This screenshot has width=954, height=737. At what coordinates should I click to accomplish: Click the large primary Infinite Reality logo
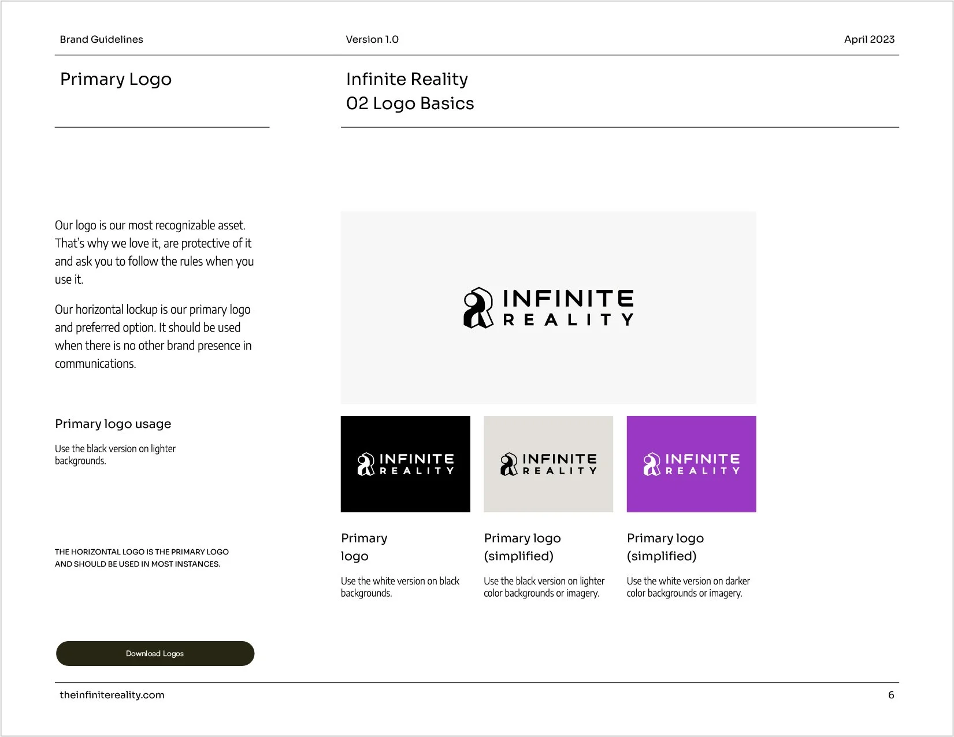pyautogui.click(x=548, y=308)
